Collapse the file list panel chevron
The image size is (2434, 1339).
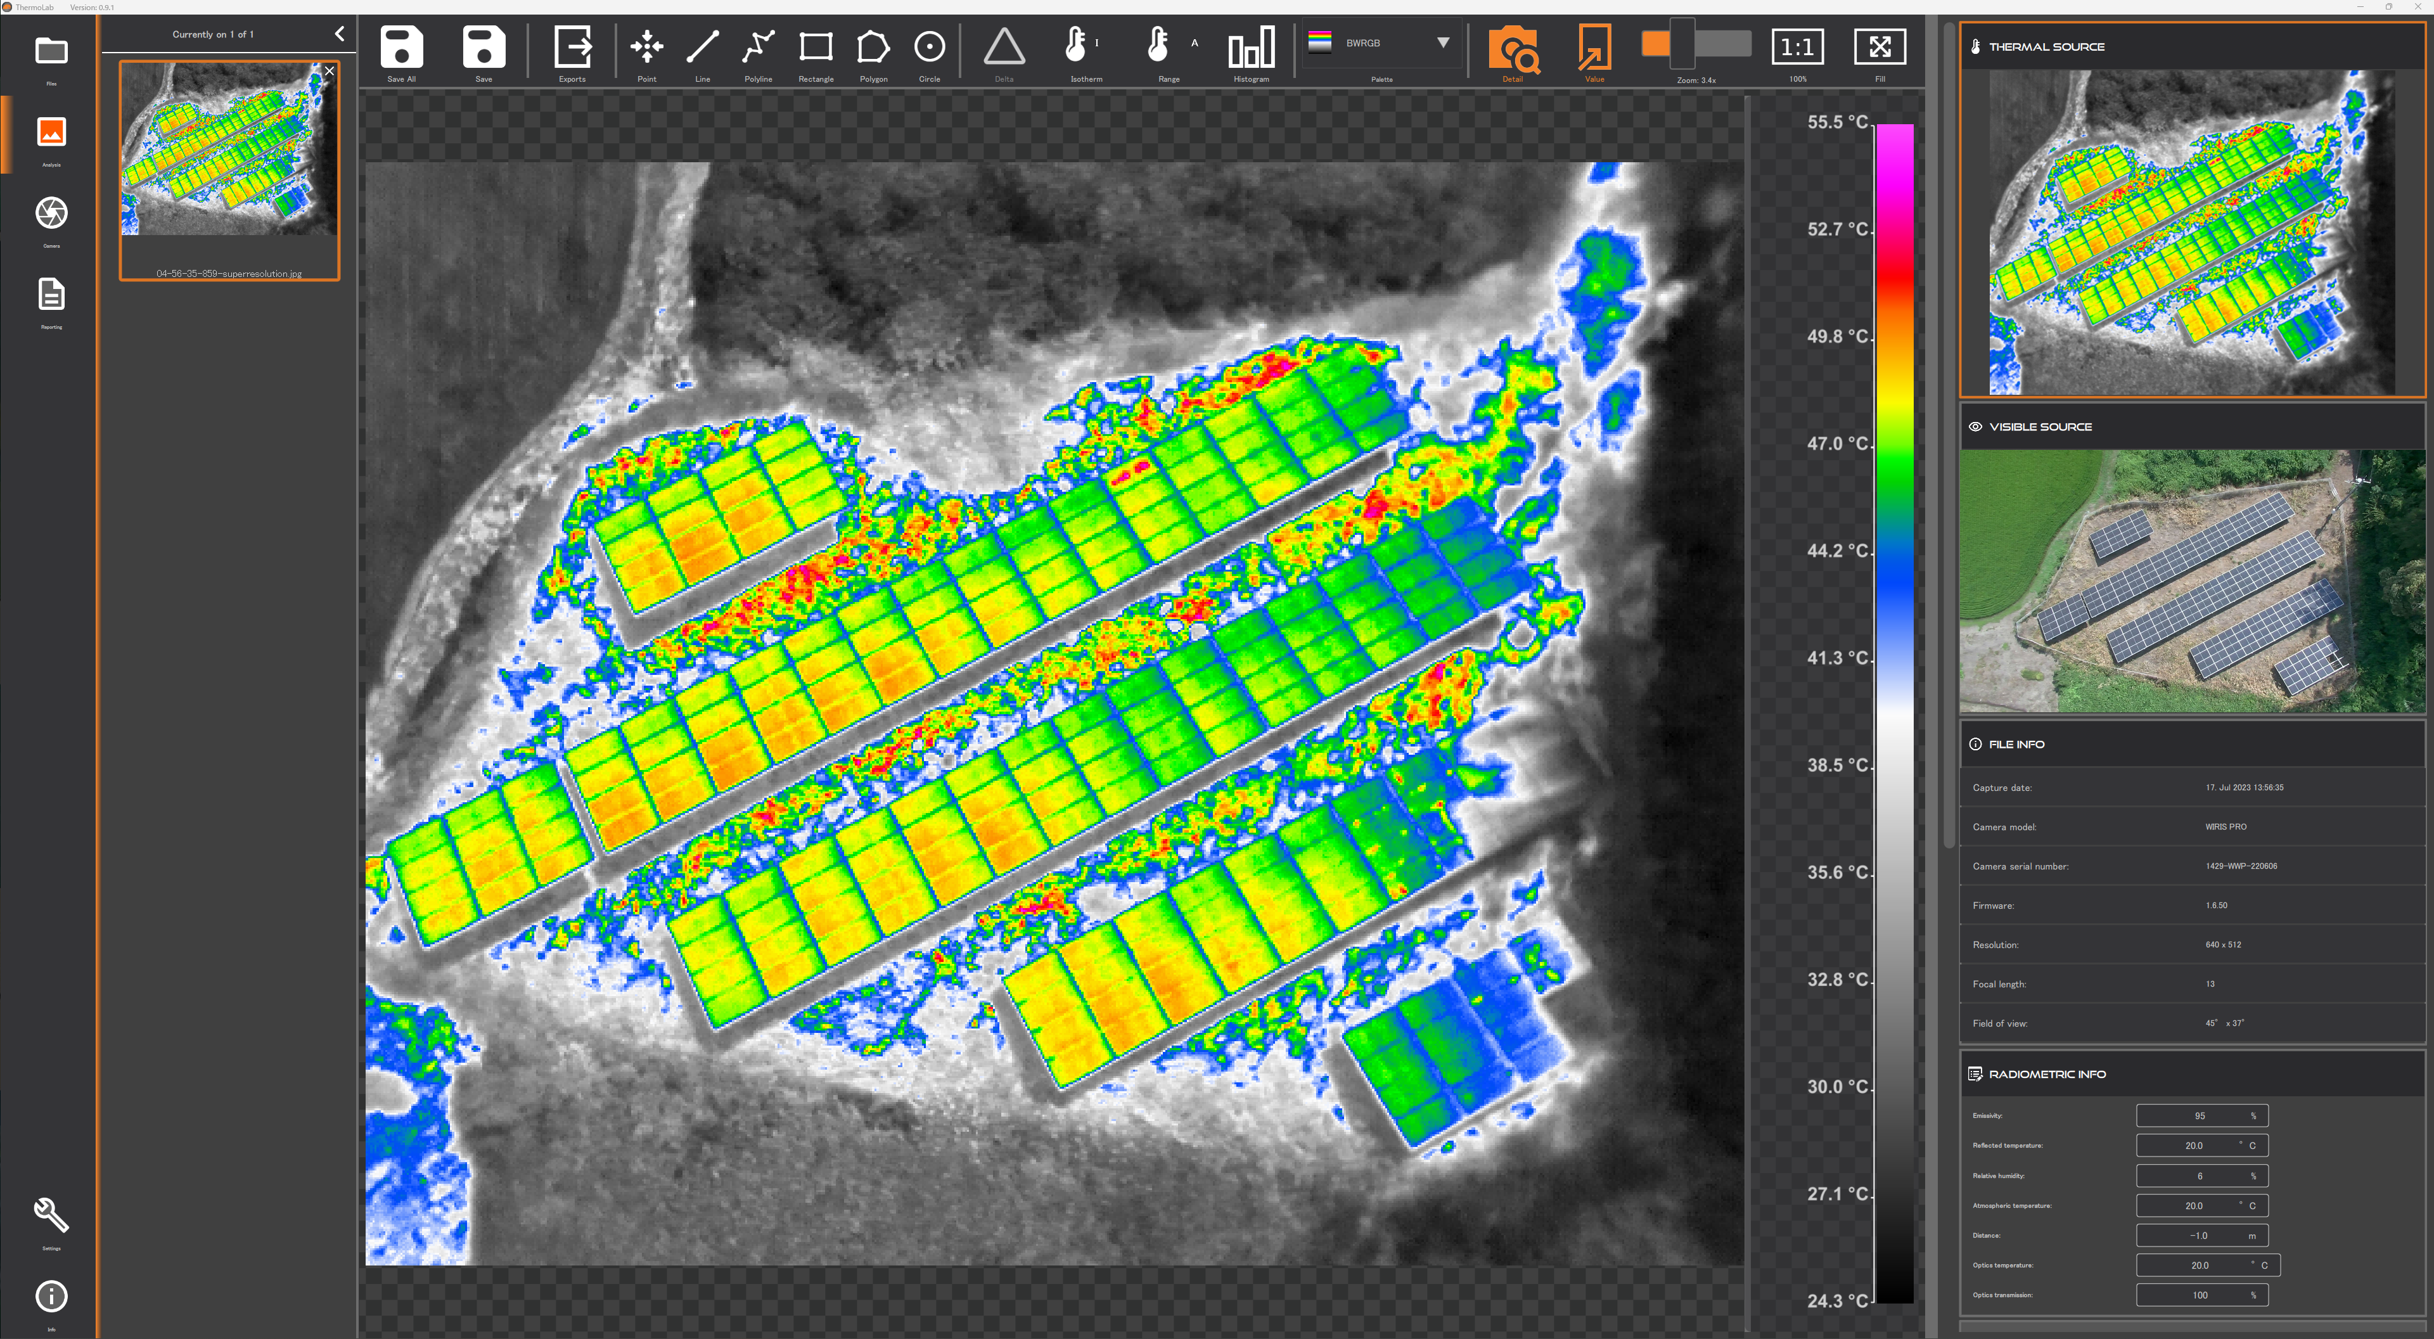click(339, 34)
